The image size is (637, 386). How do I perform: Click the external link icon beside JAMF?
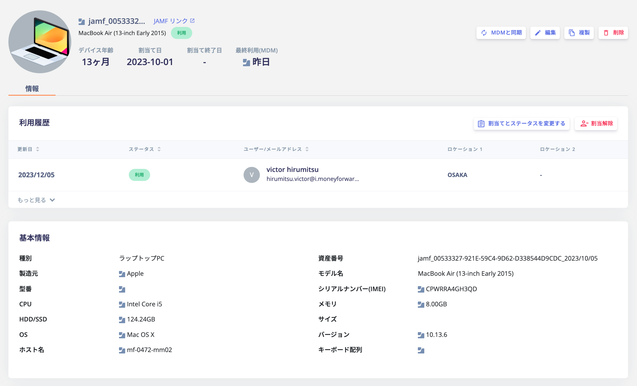[192, 21]
